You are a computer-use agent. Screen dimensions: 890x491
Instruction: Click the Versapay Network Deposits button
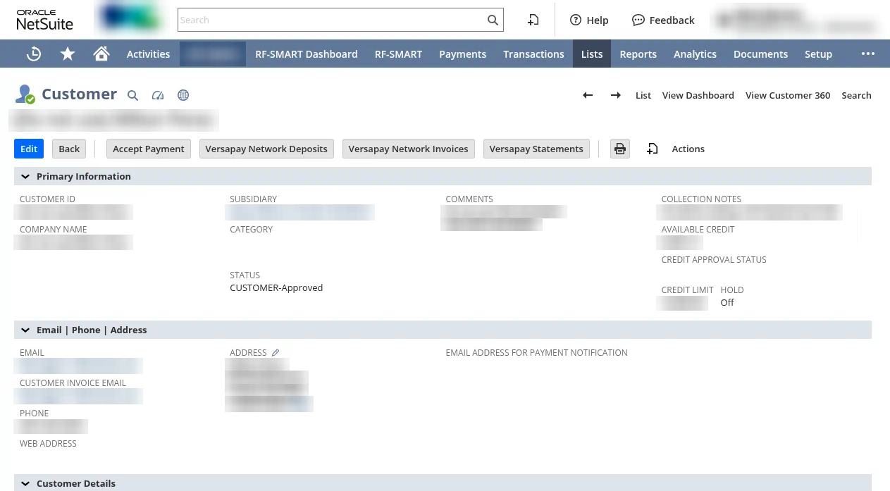[x=266, y=149]
